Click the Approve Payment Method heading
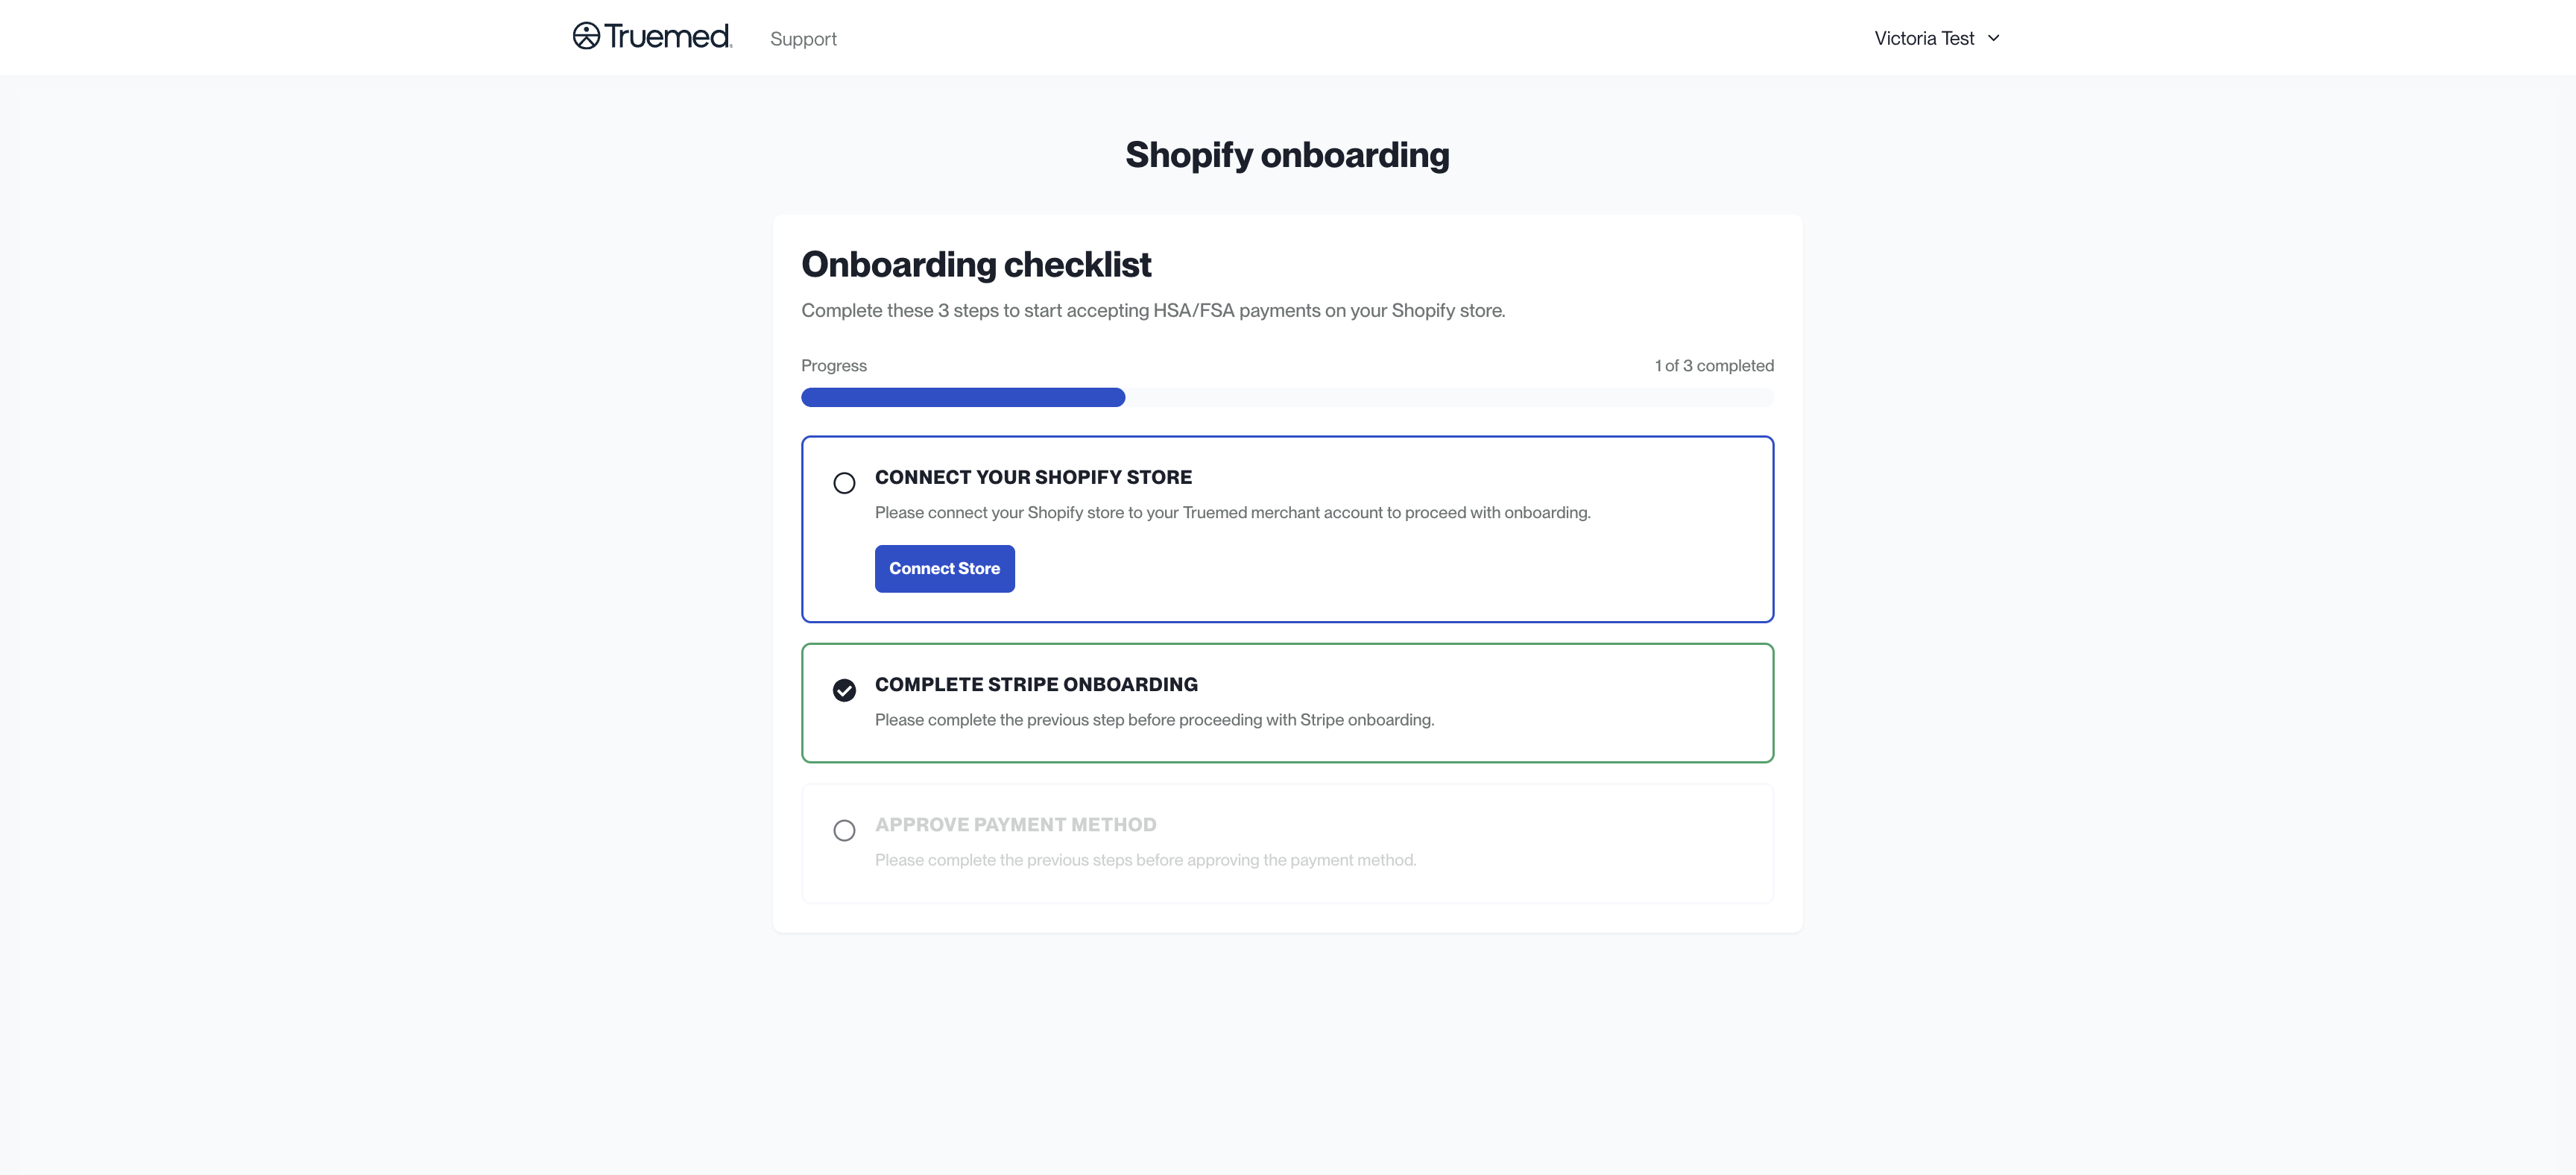The image size is (2576, 1175). pyautogui.click(x=1015, y=824)
